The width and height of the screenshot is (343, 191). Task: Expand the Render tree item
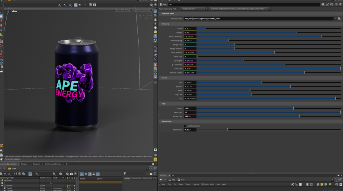pos(2,186)
